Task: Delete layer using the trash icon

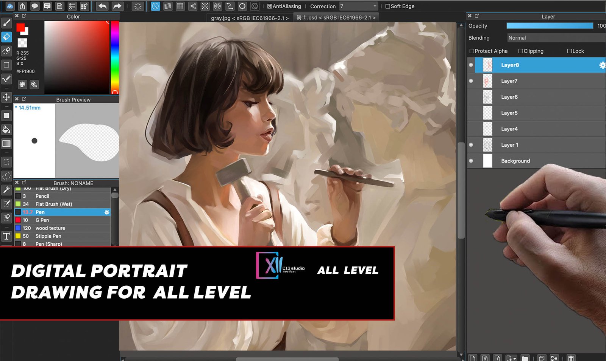Action: point(571,358)
